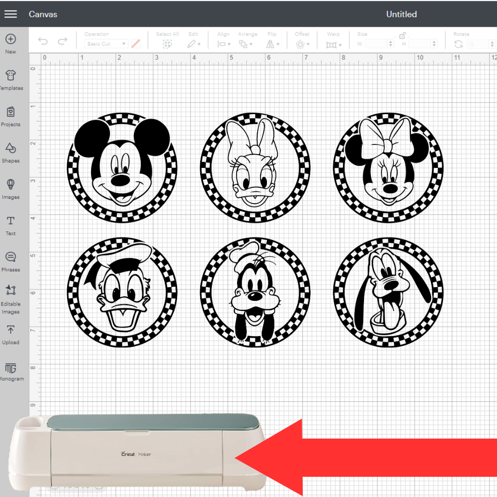Screen dimensions: 497x497
Task: Click the Select All icon
Action: click(x=167, y=44)
